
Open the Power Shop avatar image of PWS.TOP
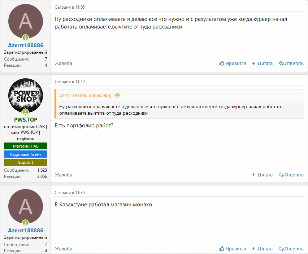[x=25, y=96]
